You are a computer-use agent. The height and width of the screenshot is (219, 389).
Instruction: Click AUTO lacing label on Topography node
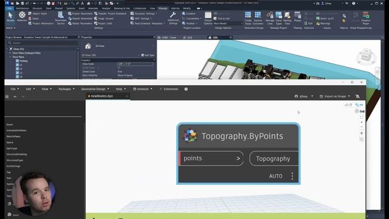click(x=275, y=176)
